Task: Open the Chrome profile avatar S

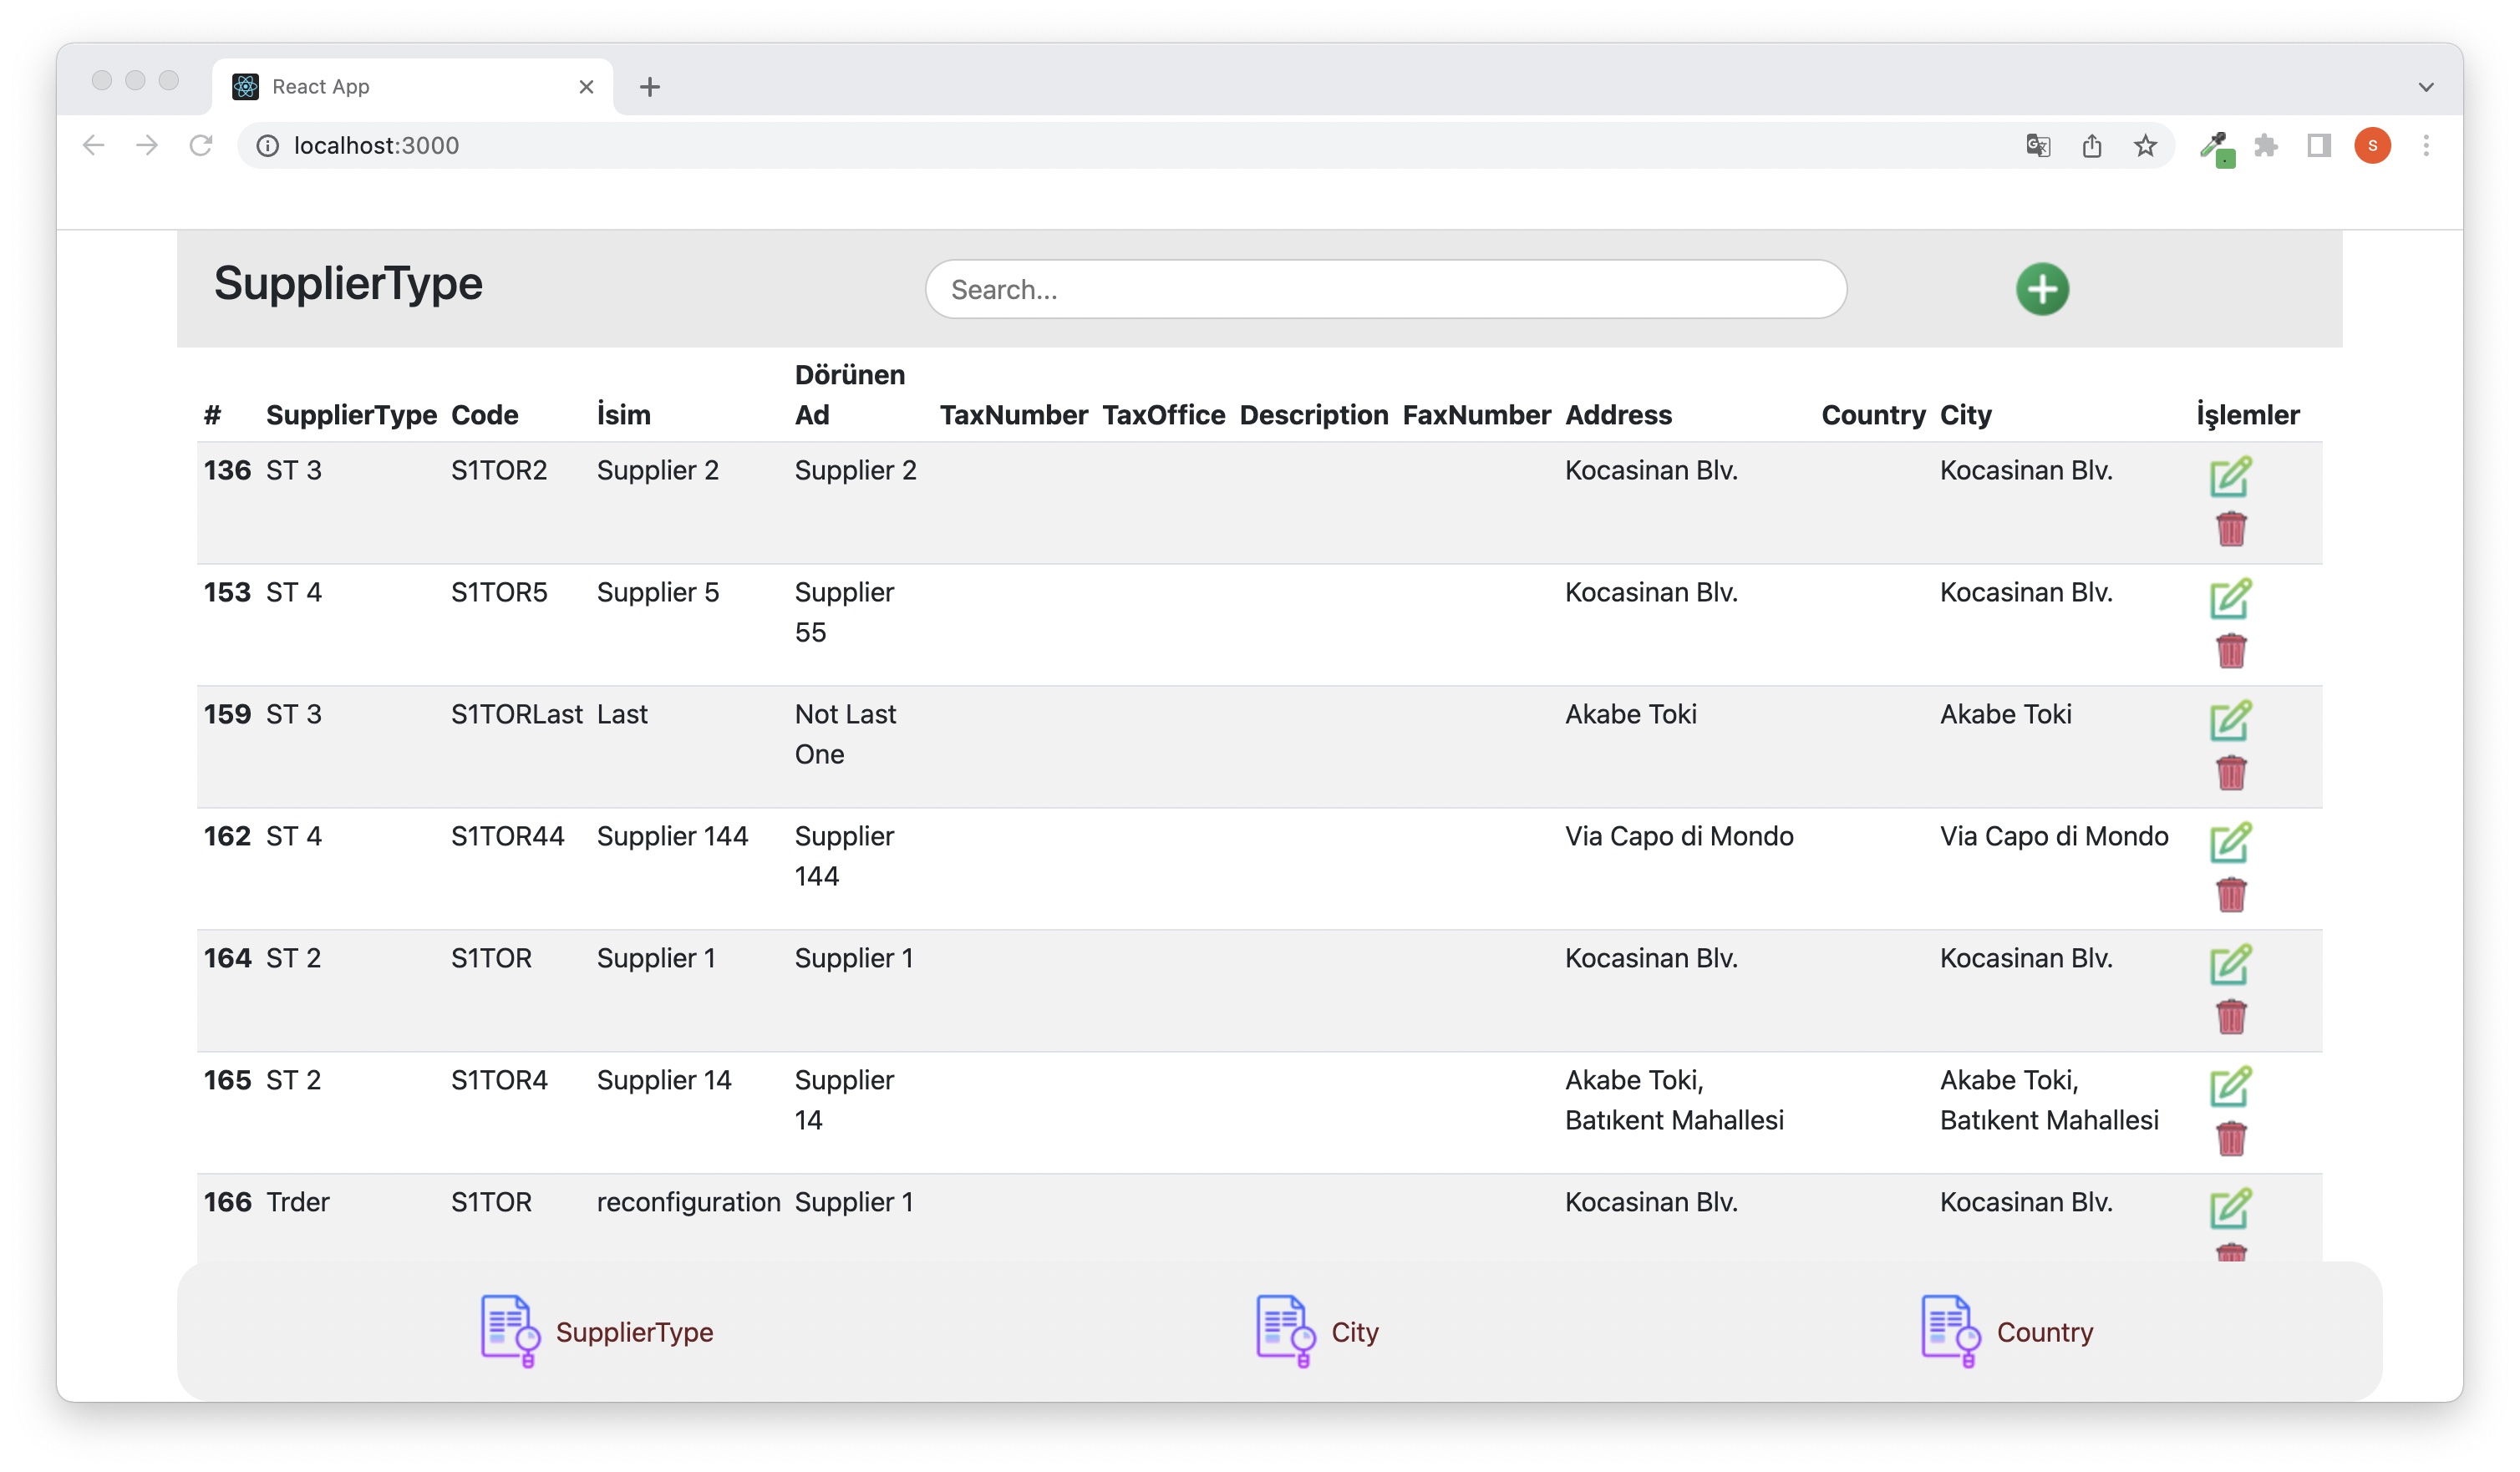Action: pyautogui.click(x=2372, y=146)
